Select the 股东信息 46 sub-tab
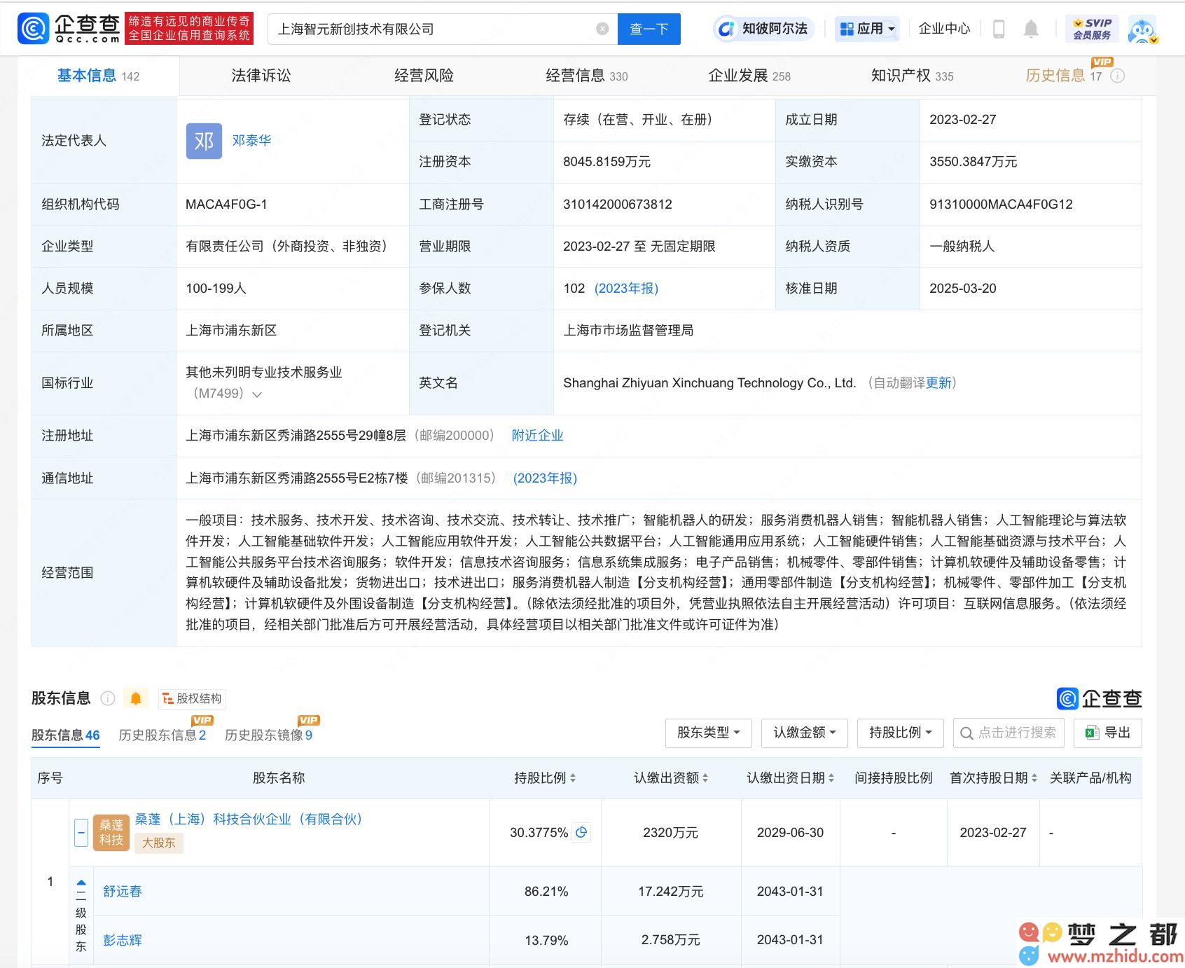The height and width of the screenshot is (968, 1185). [x=66, y=735]
